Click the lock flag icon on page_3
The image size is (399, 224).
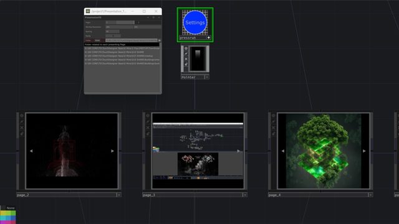point(148,133)
